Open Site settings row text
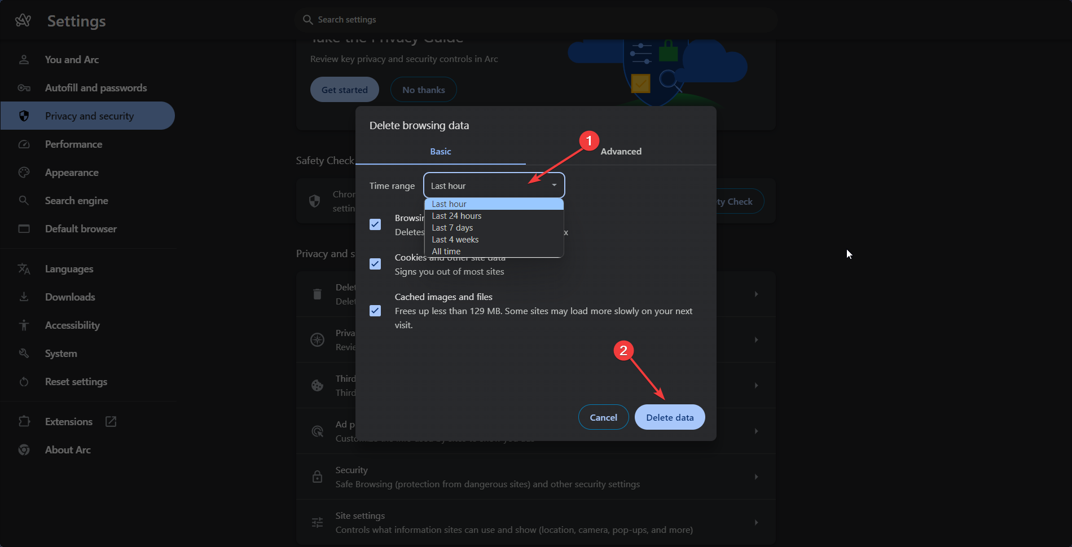 [514, 523]
